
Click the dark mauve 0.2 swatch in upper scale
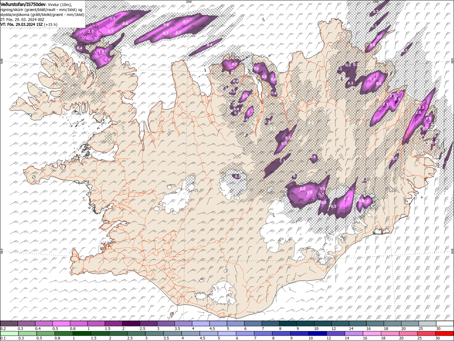click(x=9, y=324)
